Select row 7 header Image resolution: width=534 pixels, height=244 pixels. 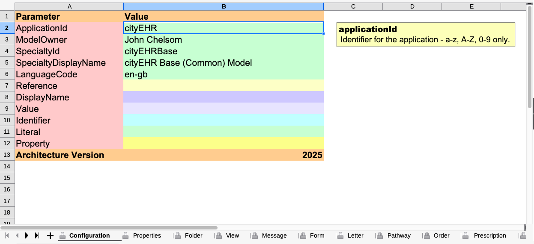7,86
